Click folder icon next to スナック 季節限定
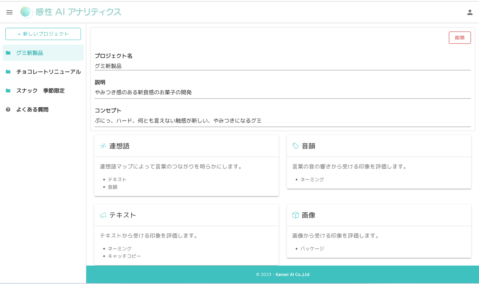479x284 pixels. point(8,91)
